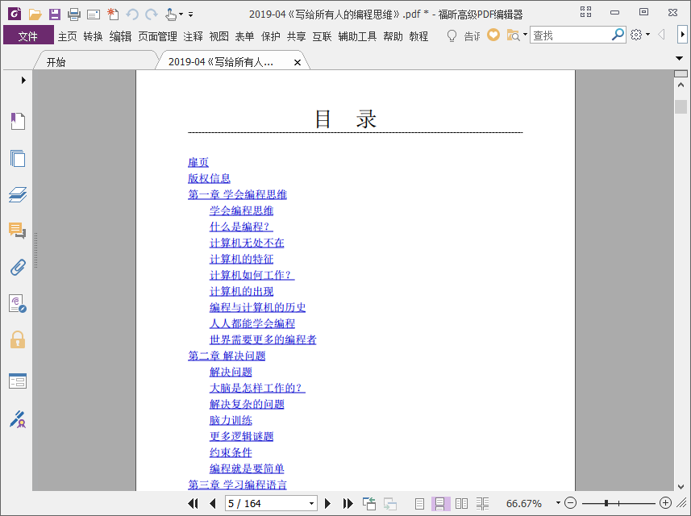Open the tab list dropdown arrow
This screenshot has width=691, height=516.
pos(679,58)
